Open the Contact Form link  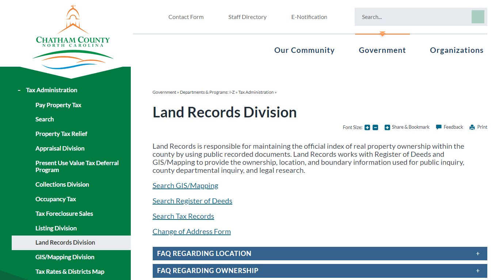point(186,17)
